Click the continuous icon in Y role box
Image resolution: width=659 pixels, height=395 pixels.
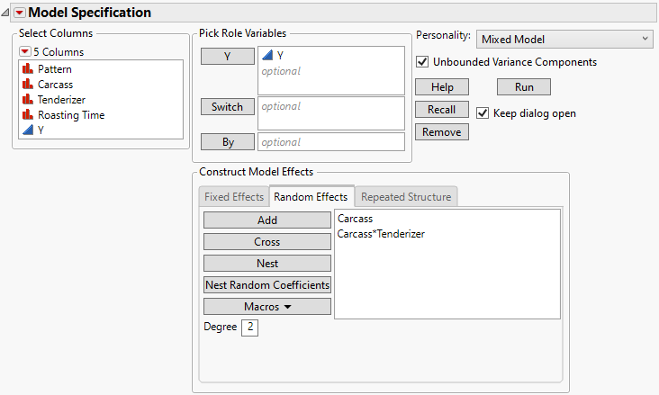tap(266, 55)
